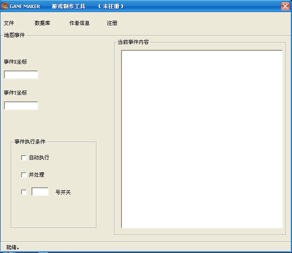Open the 作者信息 menu
The height and width of the screenshot is (253, 292).
point(79,23)
